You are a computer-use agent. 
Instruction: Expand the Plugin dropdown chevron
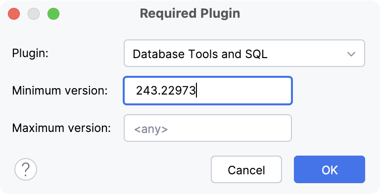pos(351,54)
